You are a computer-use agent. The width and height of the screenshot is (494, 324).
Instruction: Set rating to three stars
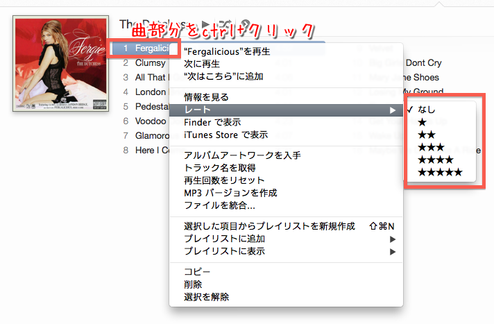441,147
